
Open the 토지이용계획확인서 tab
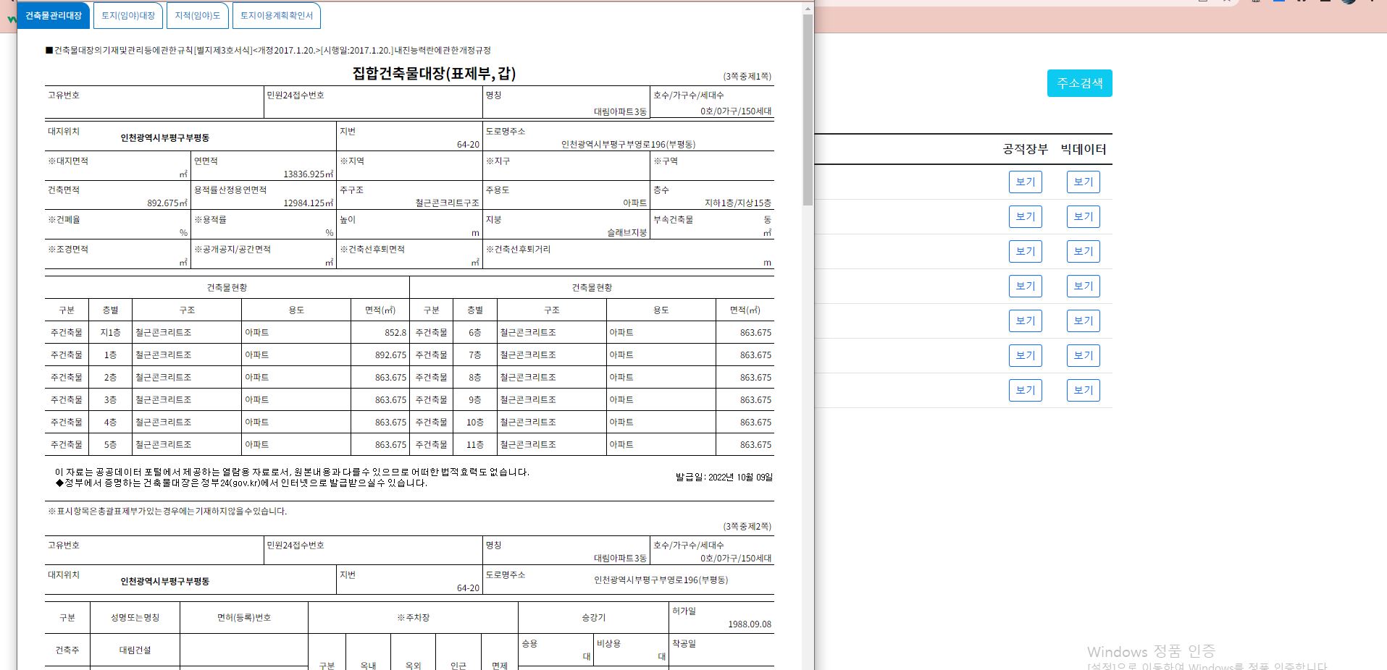coord(277,16)
